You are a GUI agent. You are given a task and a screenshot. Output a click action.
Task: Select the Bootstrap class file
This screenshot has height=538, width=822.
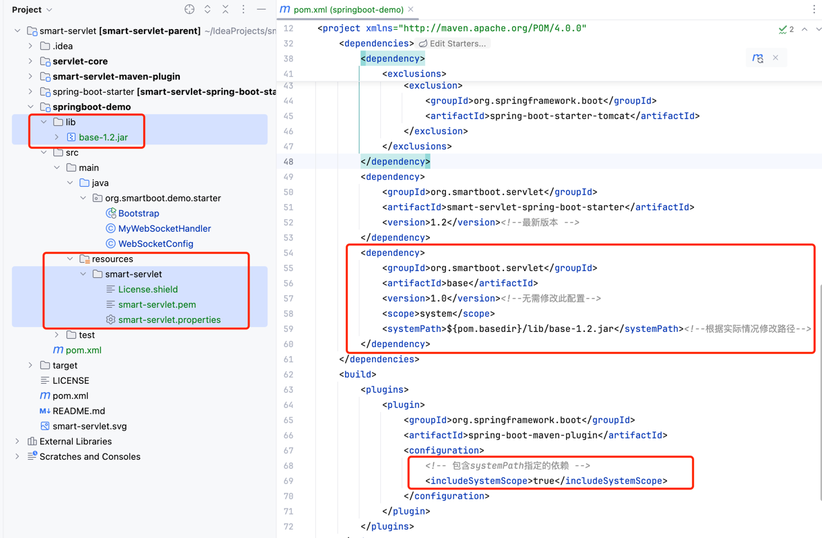pos(138,214)
